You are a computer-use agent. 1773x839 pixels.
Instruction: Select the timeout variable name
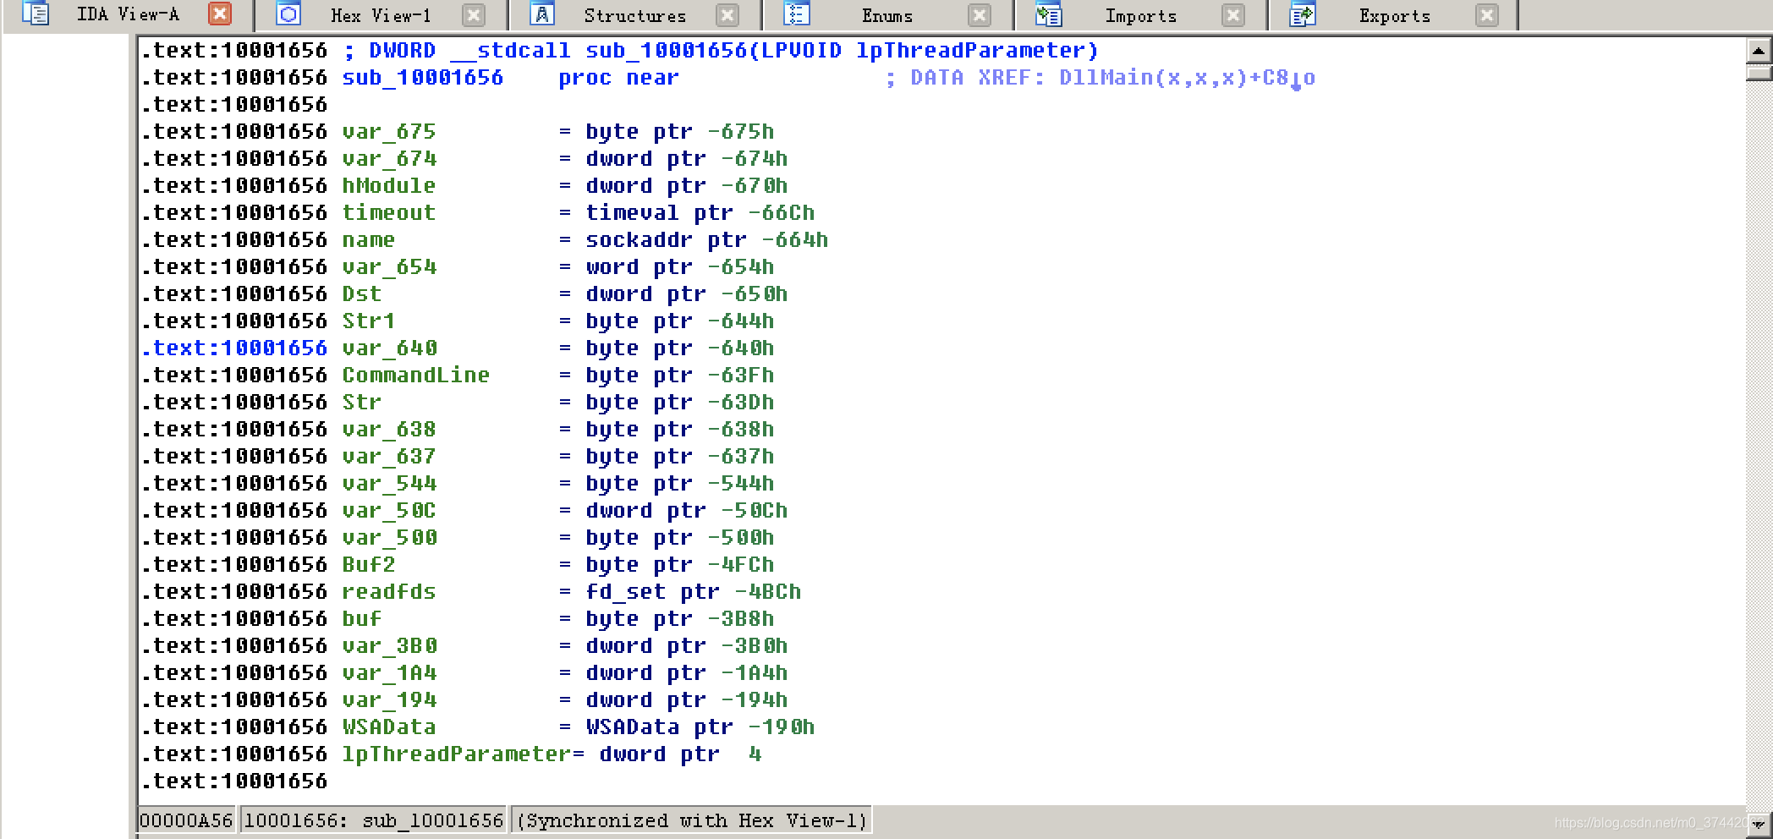pos(389,213)
